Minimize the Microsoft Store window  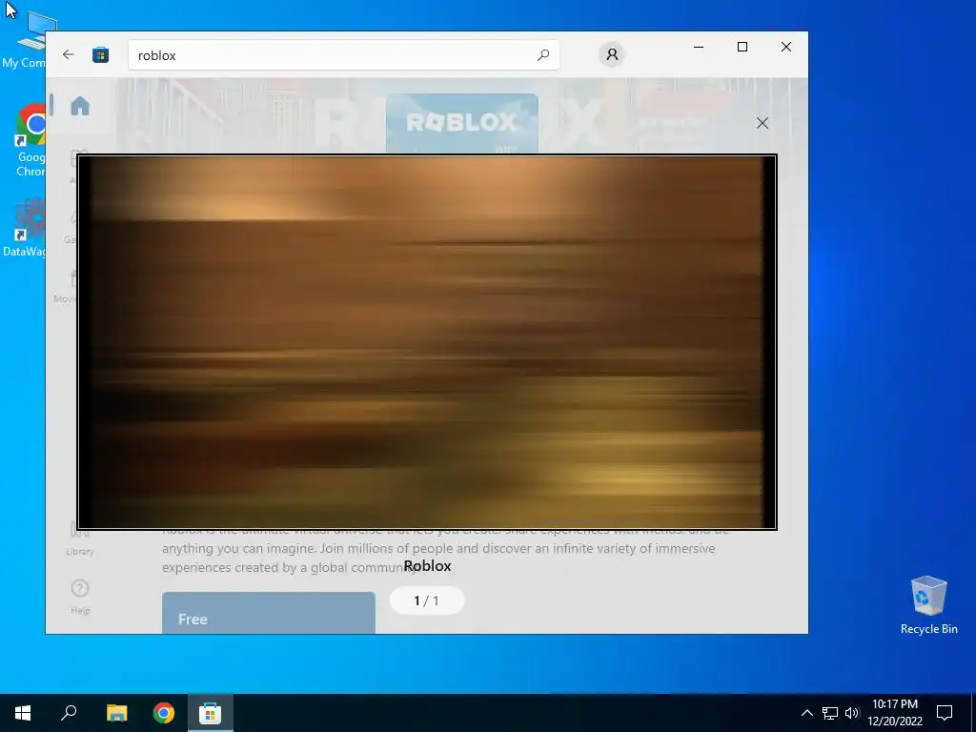699,47
